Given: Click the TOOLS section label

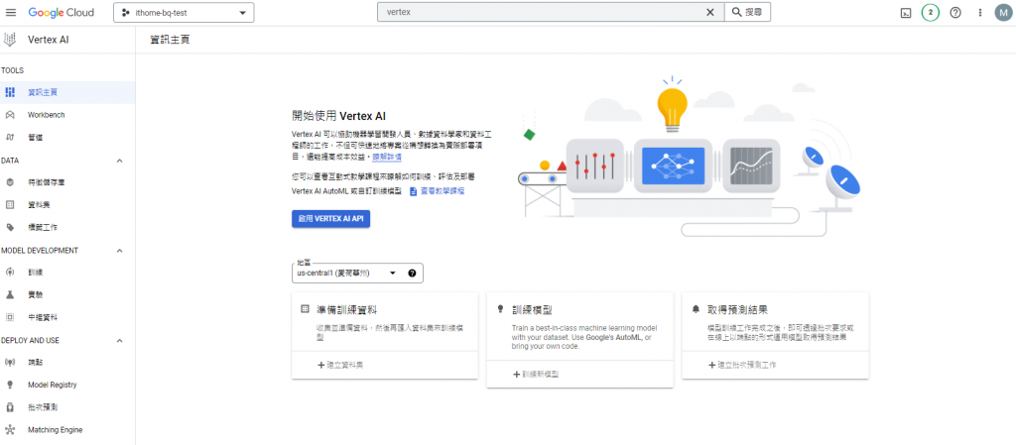Looking at the screenshot, I should pos(12,70).
